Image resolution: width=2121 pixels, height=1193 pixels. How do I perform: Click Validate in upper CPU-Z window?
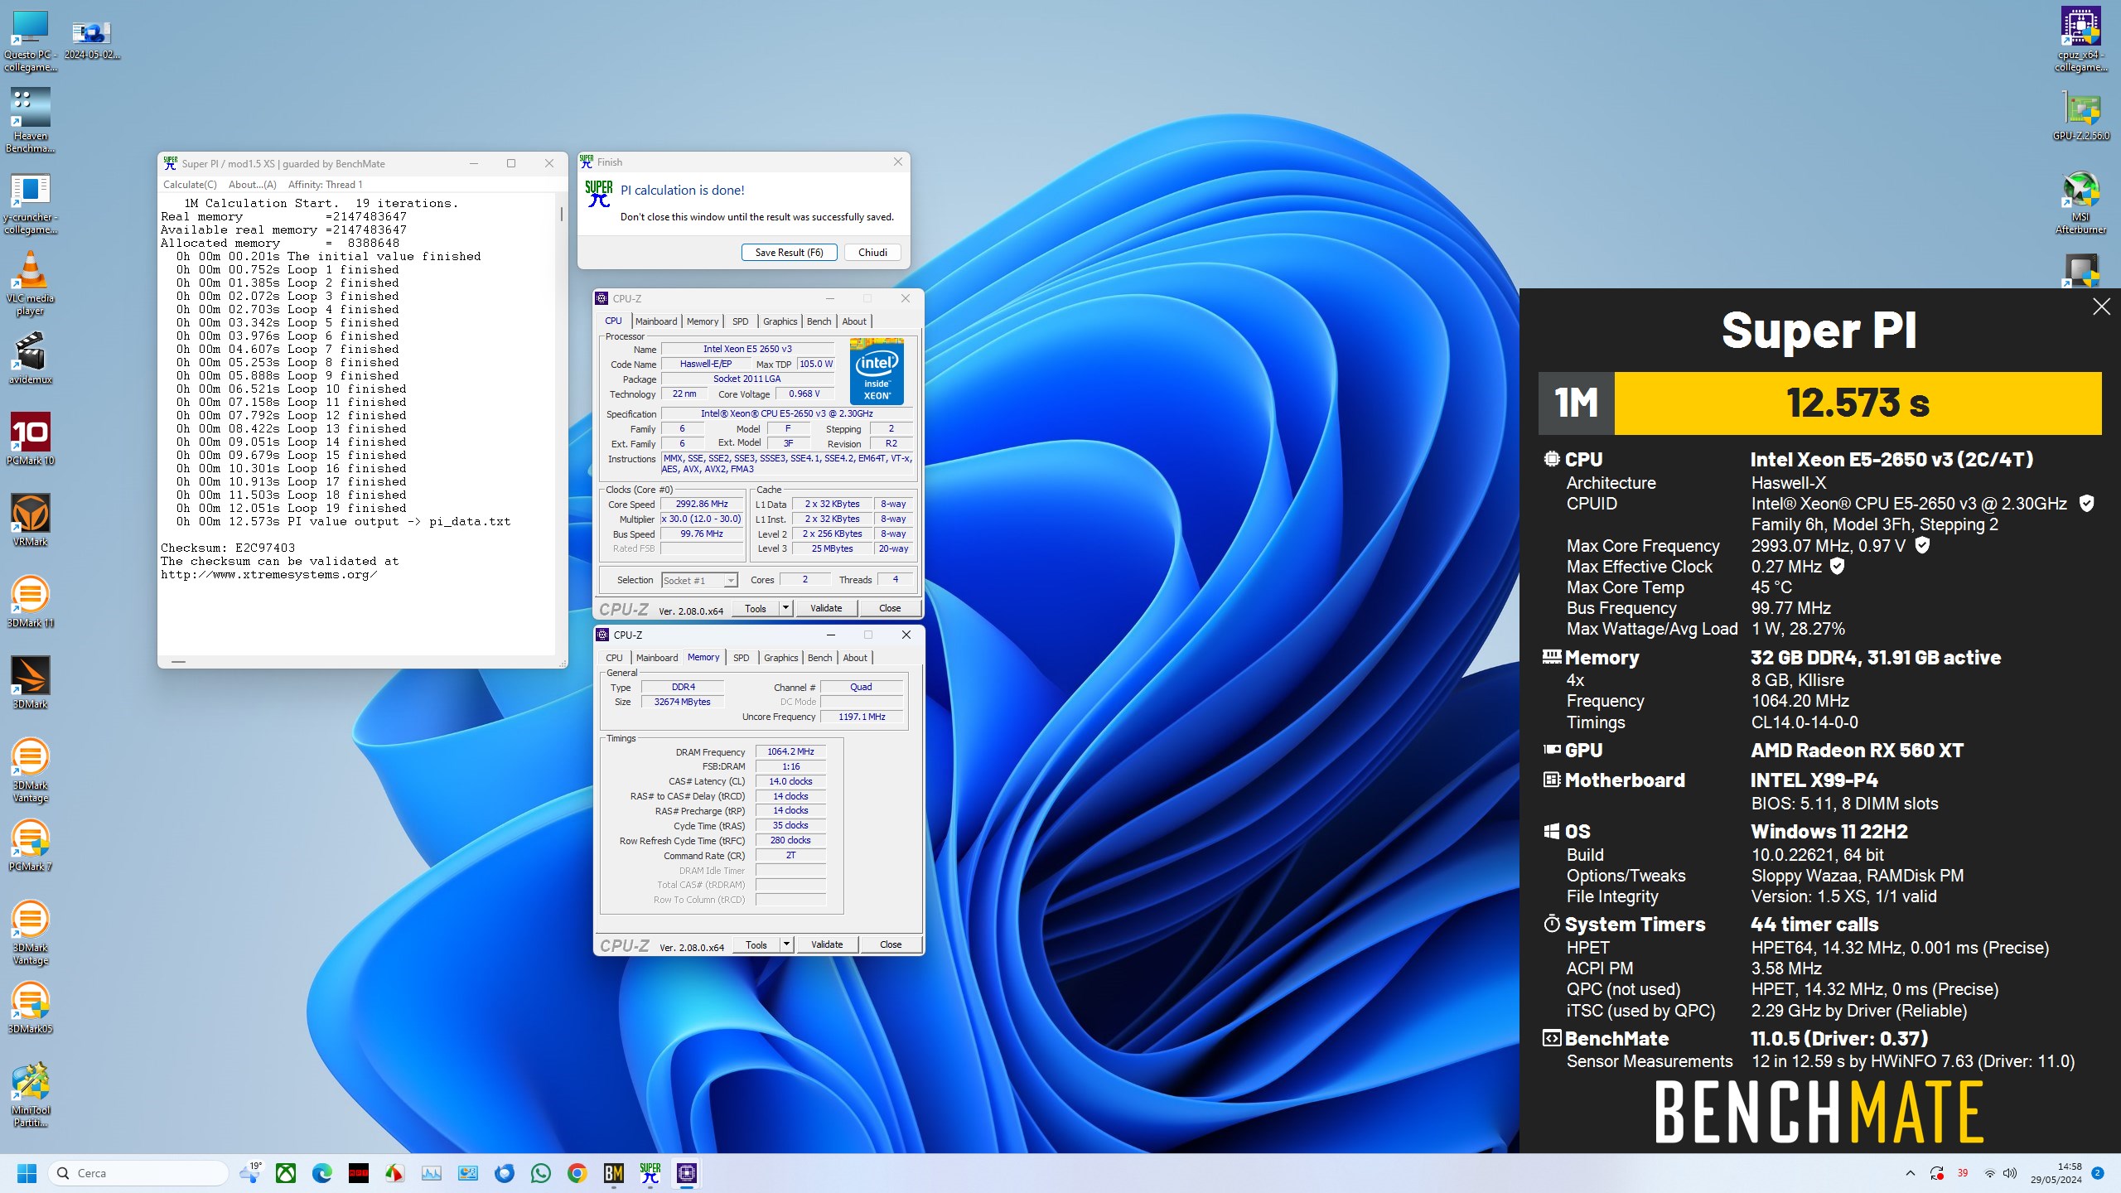click(x=826, y=608)
